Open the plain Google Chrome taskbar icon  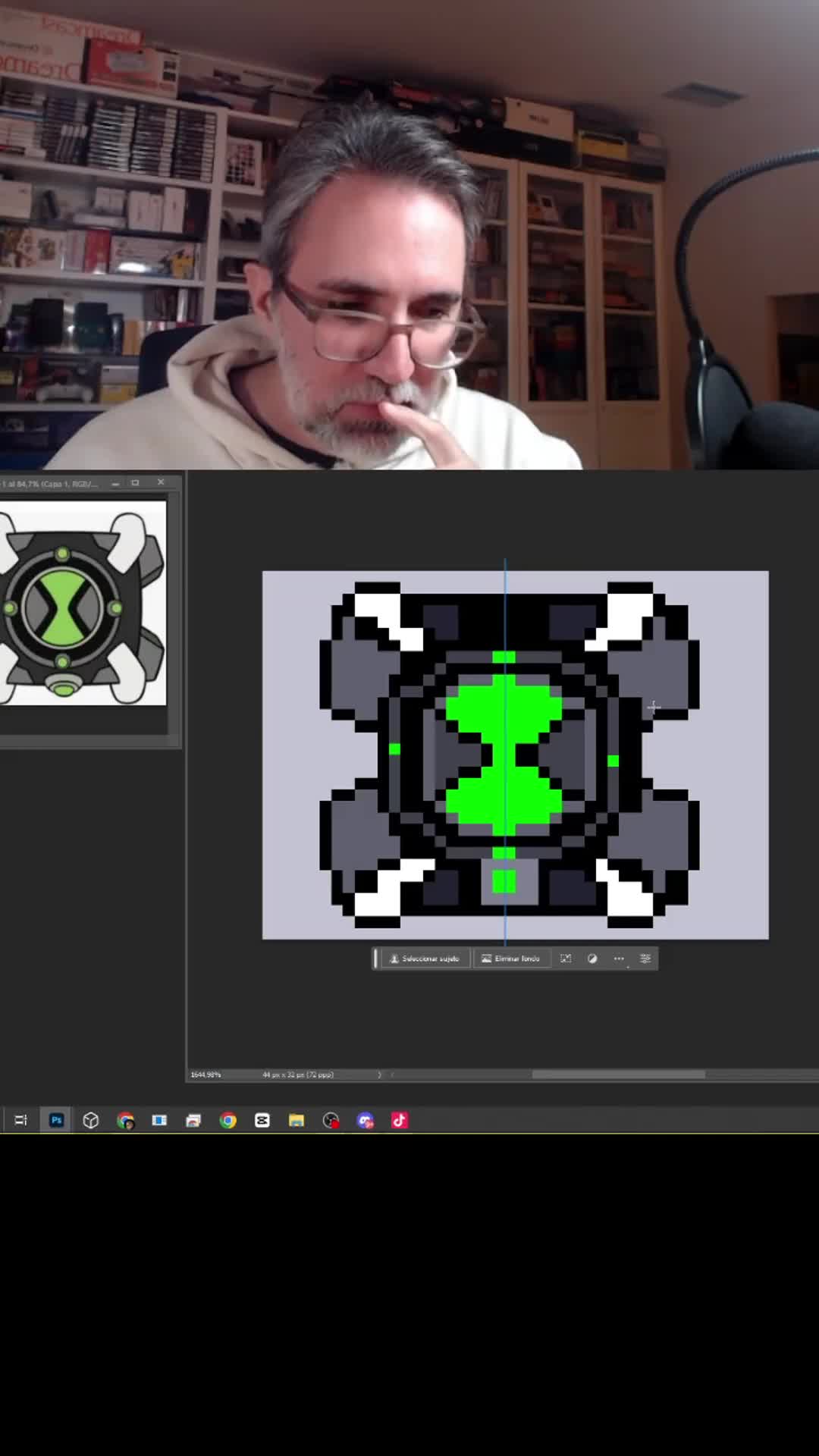[227, 1120]
